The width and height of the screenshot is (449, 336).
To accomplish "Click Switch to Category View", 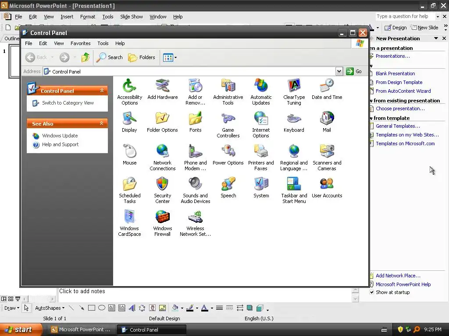I will (68, 103).
